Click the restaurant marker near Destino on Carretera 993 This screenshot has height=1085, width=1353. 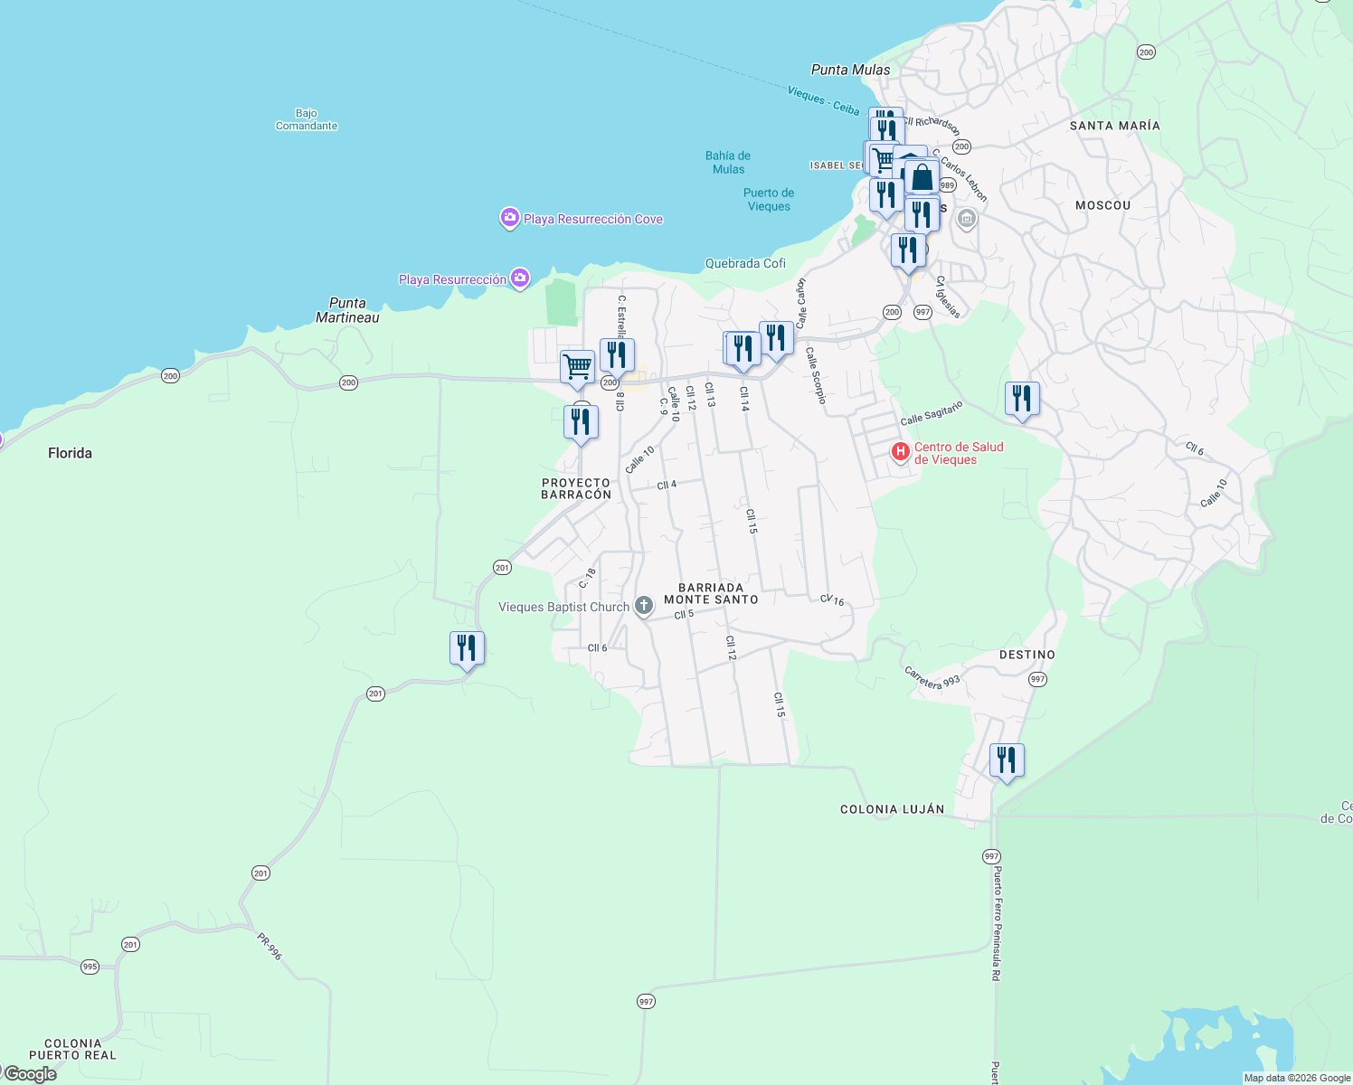pyautogui.click(x=1006, y=759)
